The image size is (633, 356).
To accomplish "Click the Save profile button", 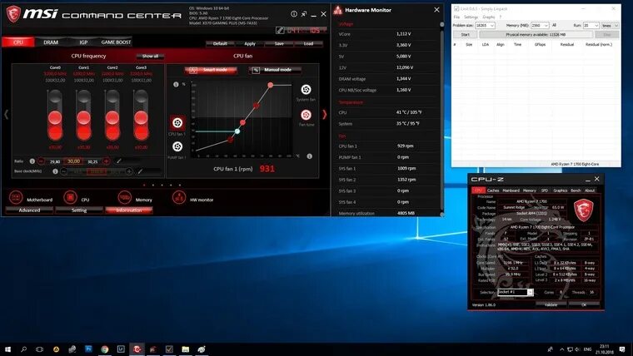I will [279, 43].
